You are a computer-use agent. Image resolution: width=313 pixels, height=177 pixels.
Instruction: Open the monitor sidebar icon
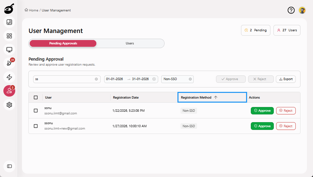(9, 49)
